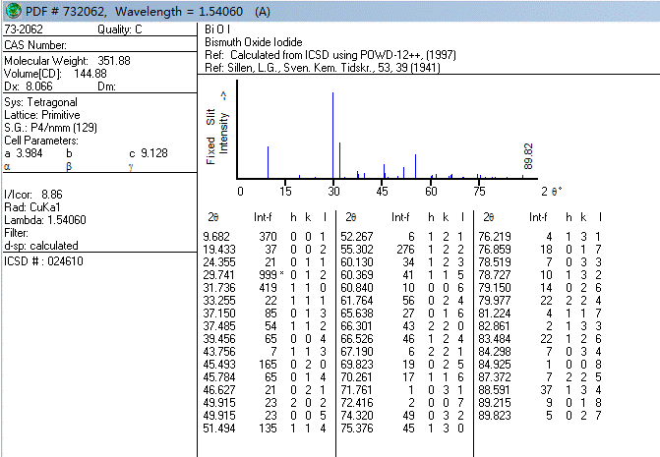Select row 2θ 74.320
This screenshot has height=457, width=660.
pyautogui.click(x=402, y=416)
